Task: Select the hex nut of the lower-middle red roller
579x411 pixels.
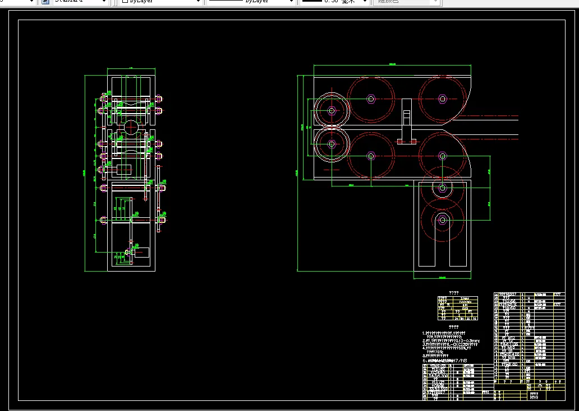Action: [371, 156]
